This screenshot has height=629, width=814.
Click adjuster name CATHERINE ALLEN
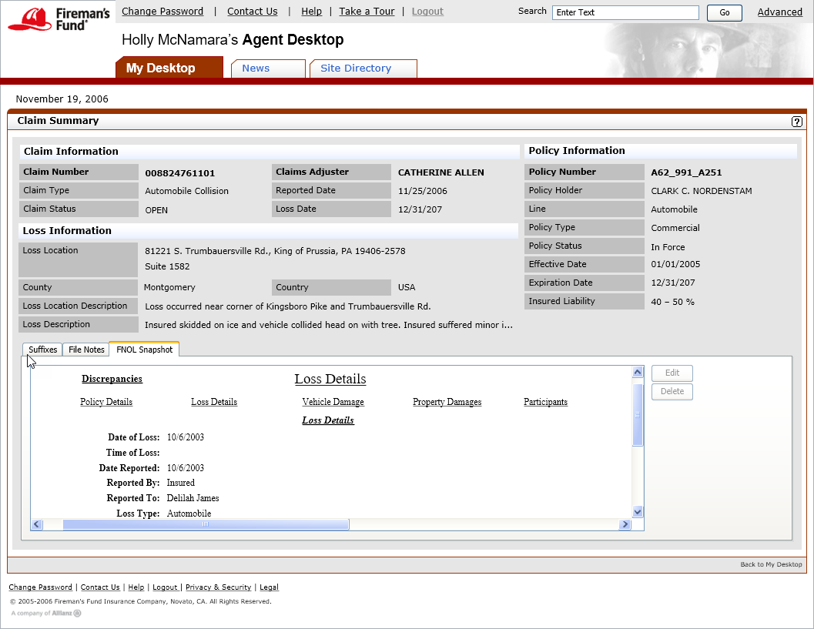[x=440, y=172]
